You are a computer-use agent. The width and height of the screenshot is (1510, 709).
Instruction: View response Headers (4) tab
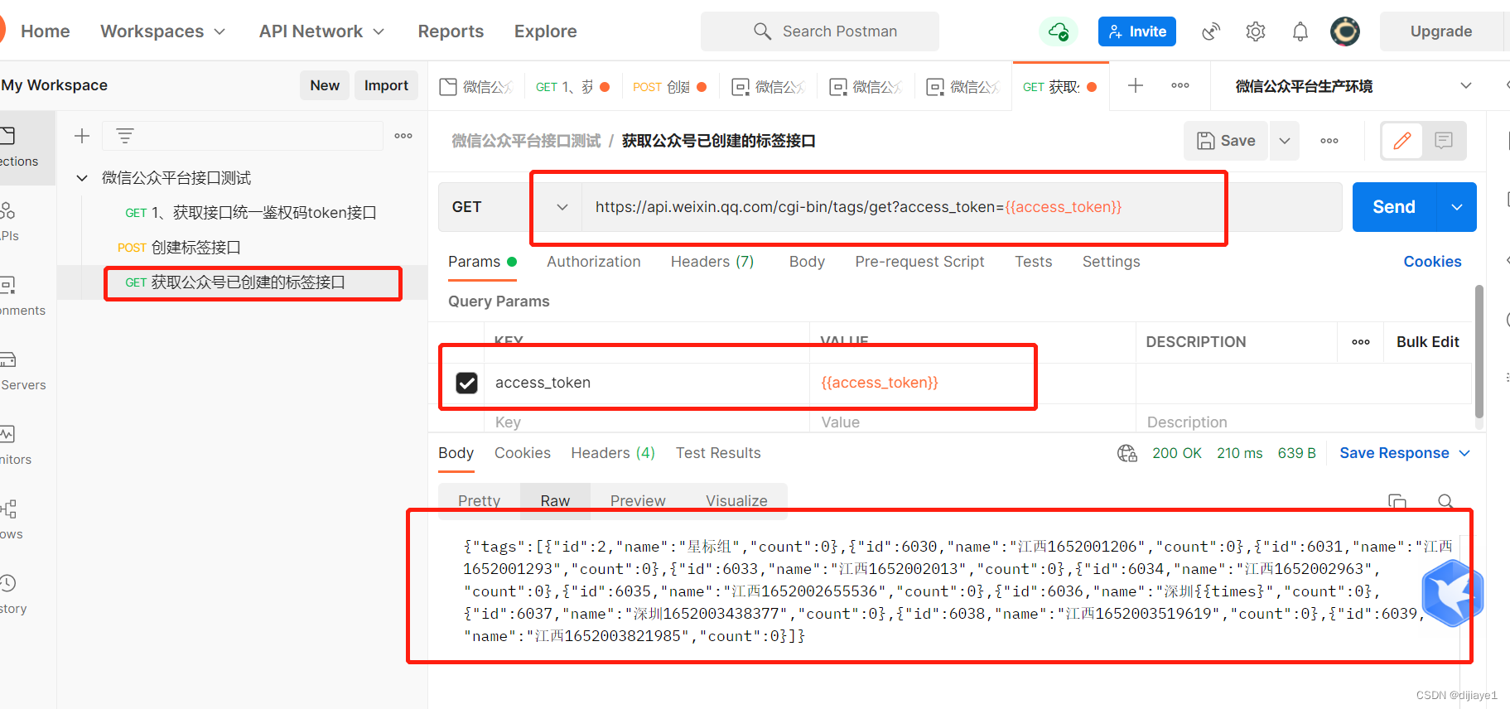[x=613, y=453]
